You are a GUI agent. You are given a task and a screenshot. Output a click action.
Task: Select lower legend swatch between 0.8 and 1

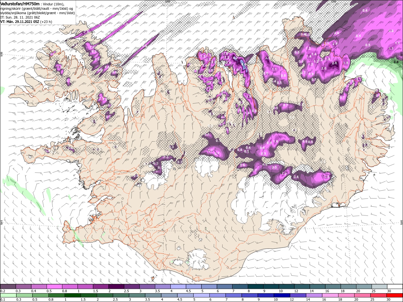pos(56,295)
